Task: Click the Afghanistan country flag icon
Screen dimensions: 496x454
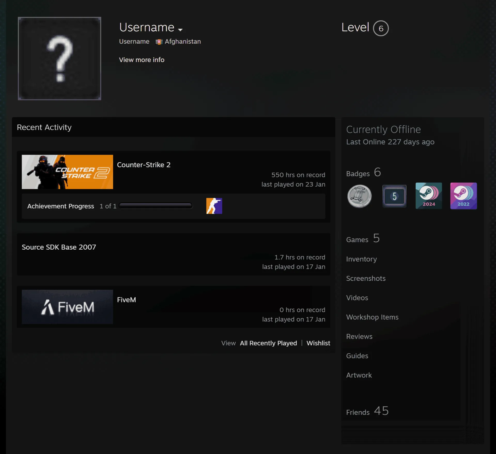Action: pyautogui.click(x=159, y=42)
